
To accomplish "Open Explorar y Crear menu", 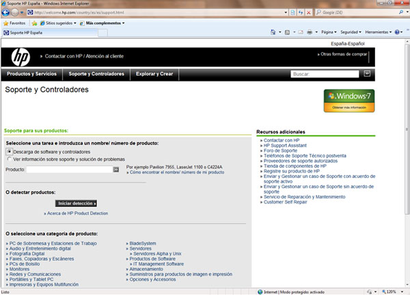I will point(154,74).
